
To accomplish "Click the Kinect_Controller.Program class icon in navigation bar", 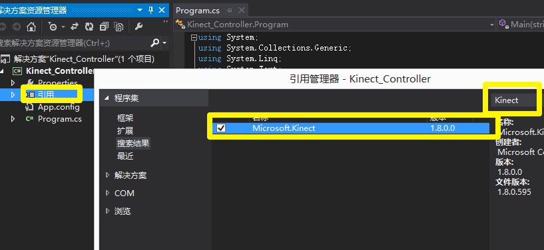I will pos(180,24).
